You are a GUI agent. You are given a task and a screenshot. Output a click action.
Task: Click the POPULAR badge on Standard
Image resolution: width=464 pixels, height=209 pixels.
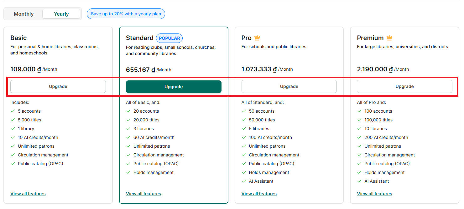169,38
